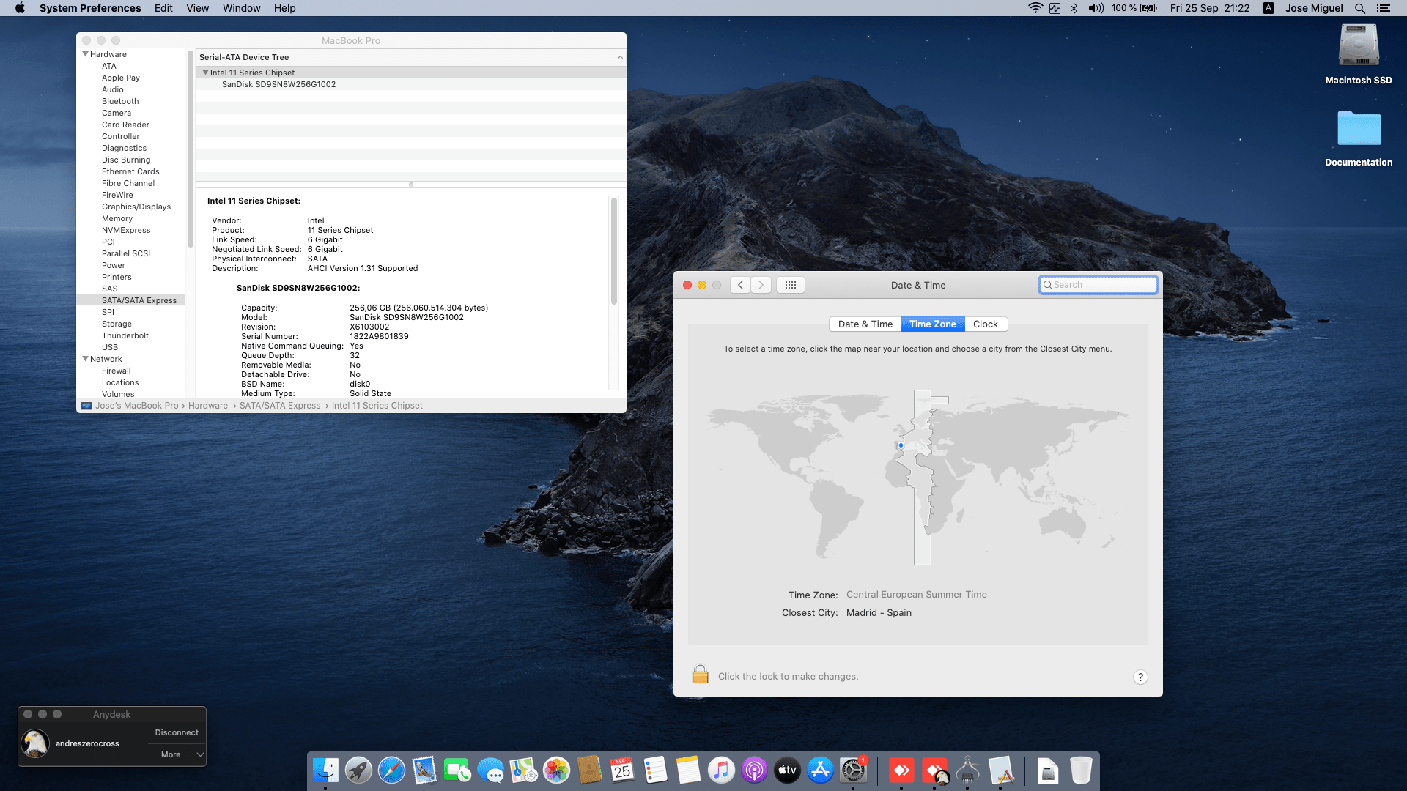Select Graphics/Displays in the hardware list
Image resolution: width=1407 pixels, height=791 pixels.
click(x=136, y=207)
